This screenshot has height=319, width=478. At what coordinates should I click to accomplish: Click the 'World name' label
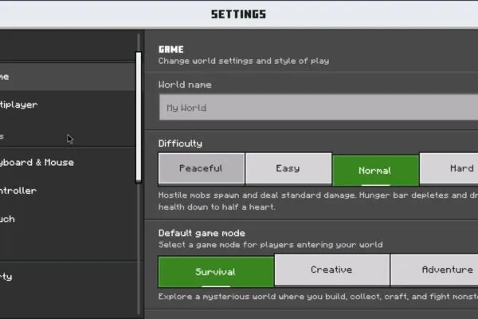click(185, 85)
